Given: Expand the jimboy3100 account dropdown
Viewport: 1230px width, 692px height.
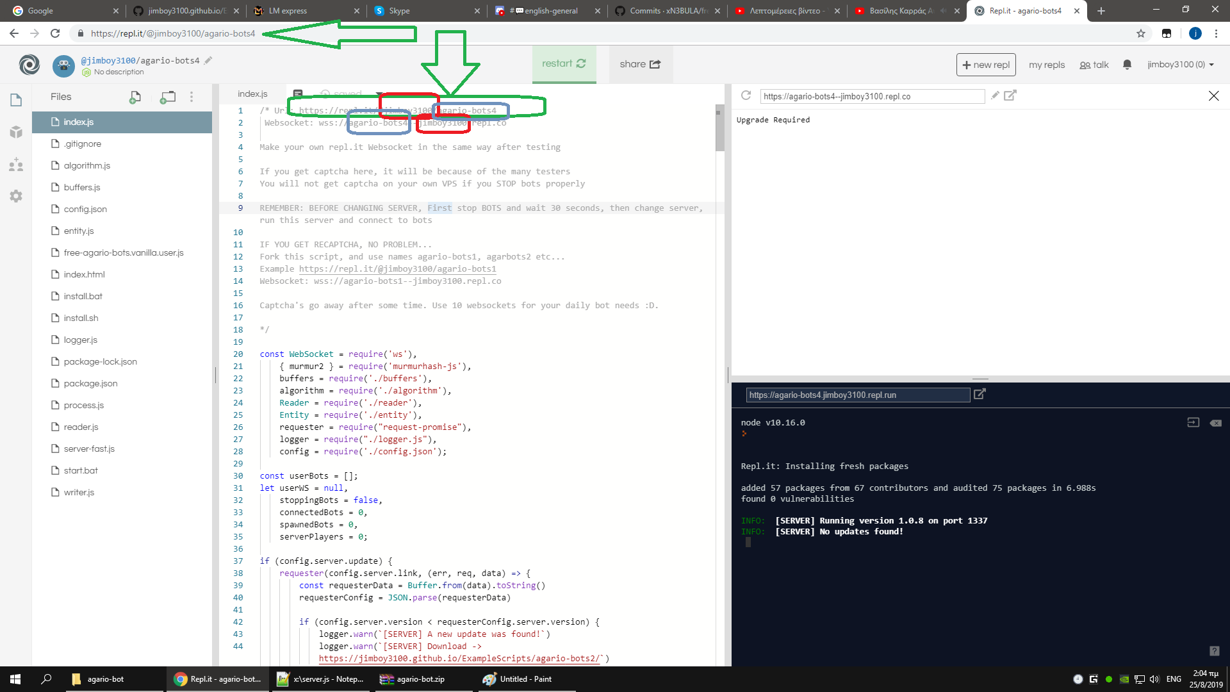Looking at the screenshot, I should coord(1181,65).
